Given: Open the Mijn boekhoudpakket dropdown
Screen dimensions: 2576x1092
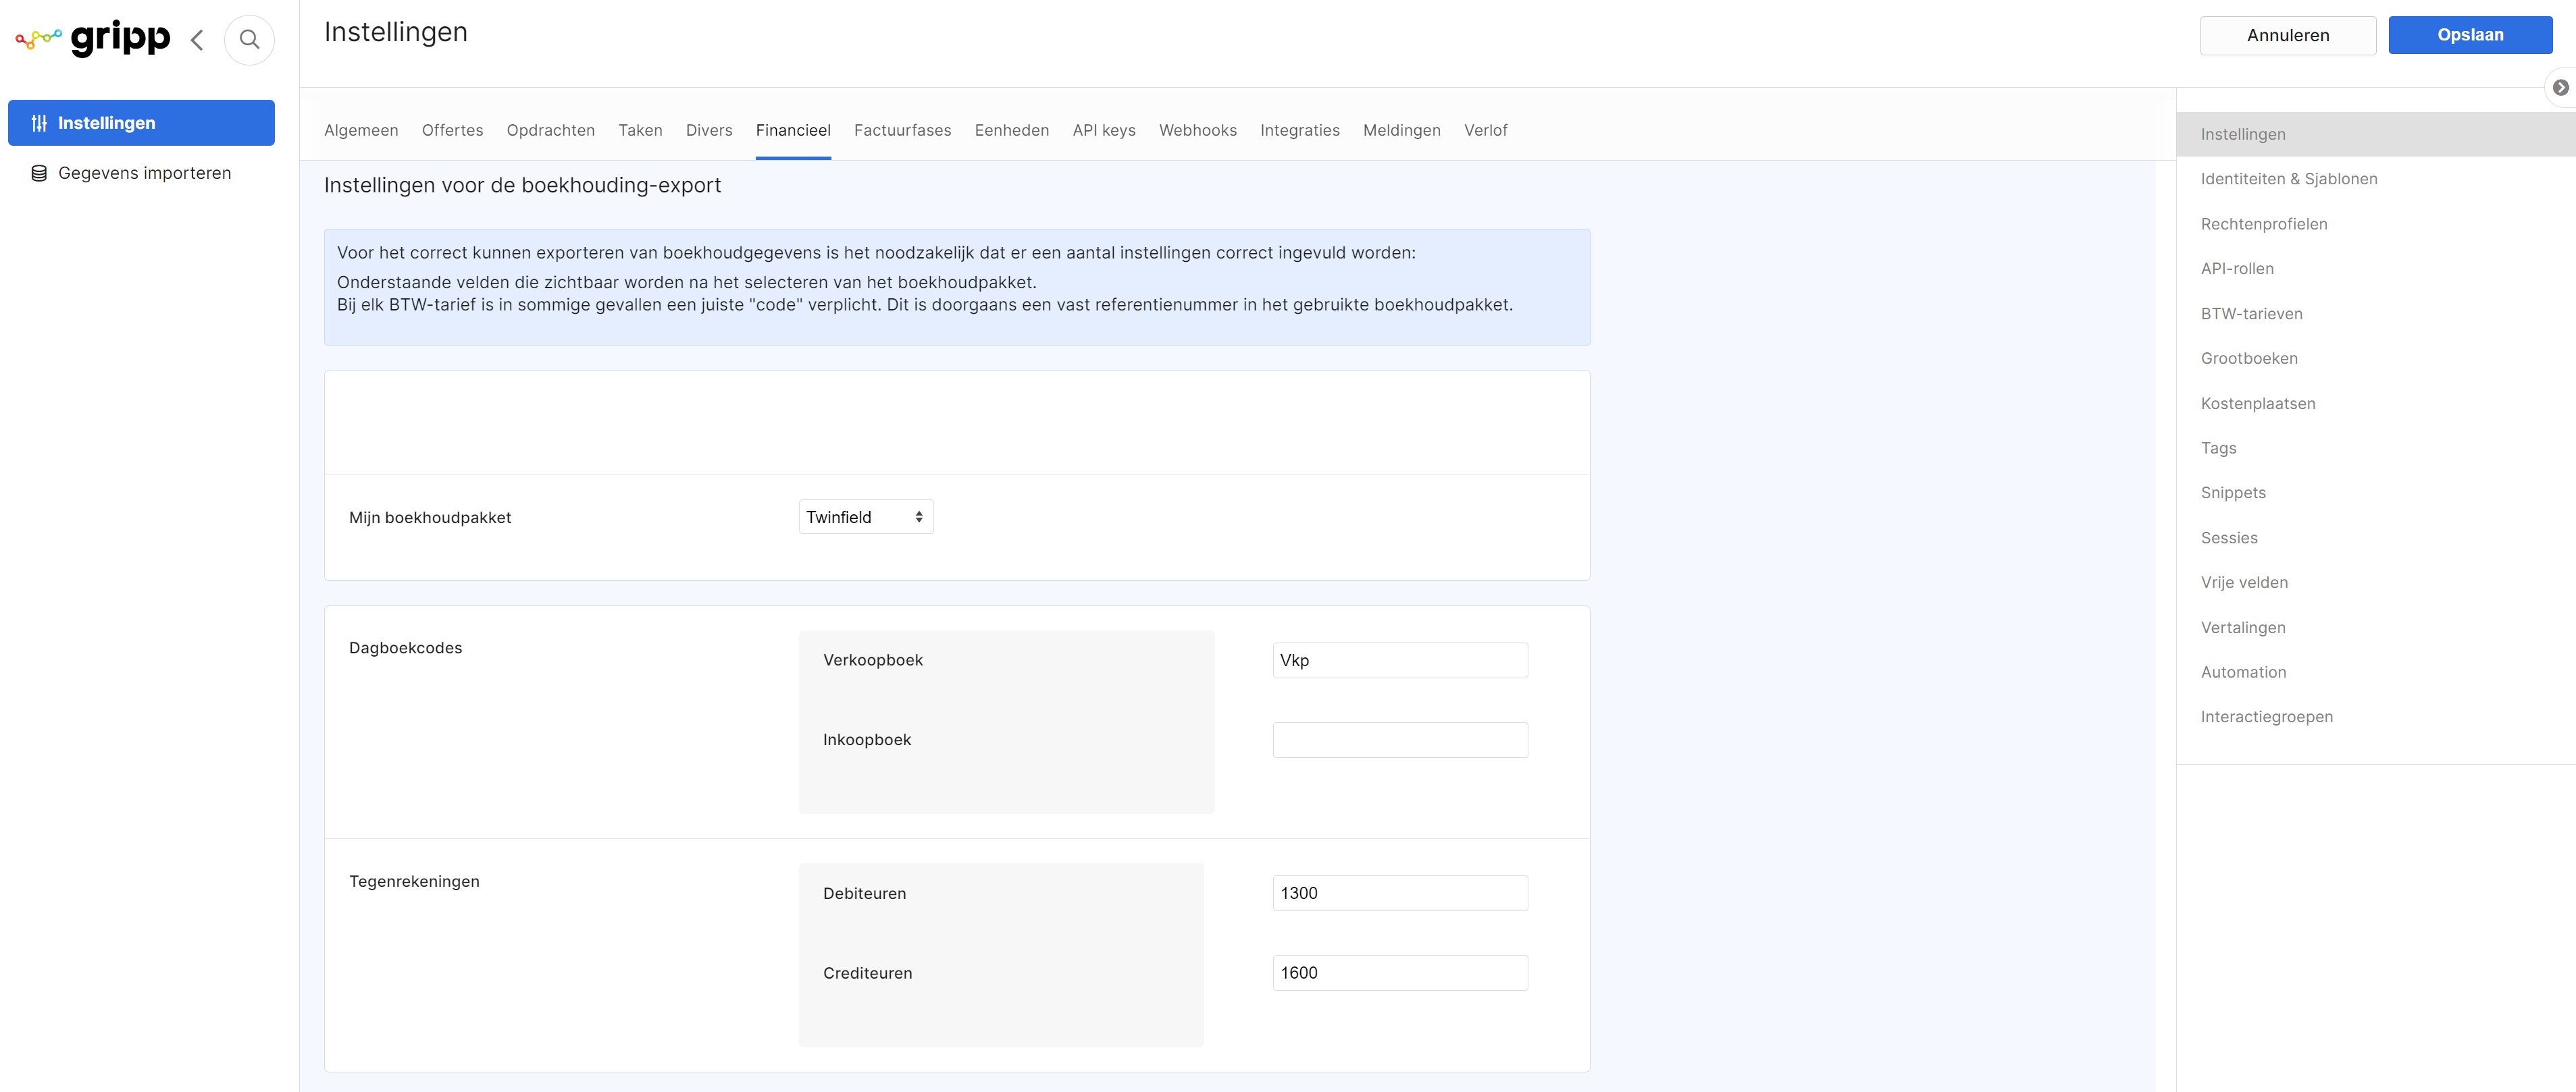Looking at the screenshot, I should 865,516.
